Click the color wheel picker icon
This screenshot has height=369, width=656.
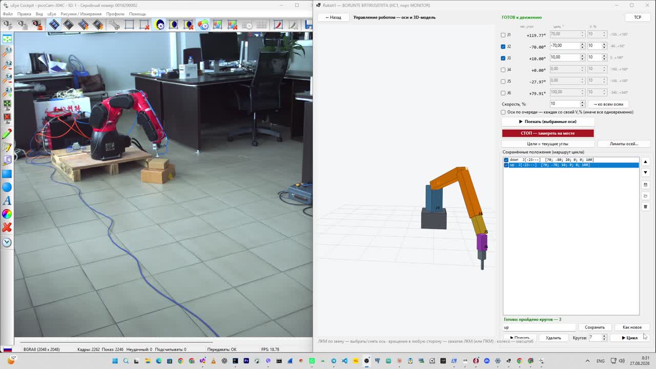coord(7,214)
